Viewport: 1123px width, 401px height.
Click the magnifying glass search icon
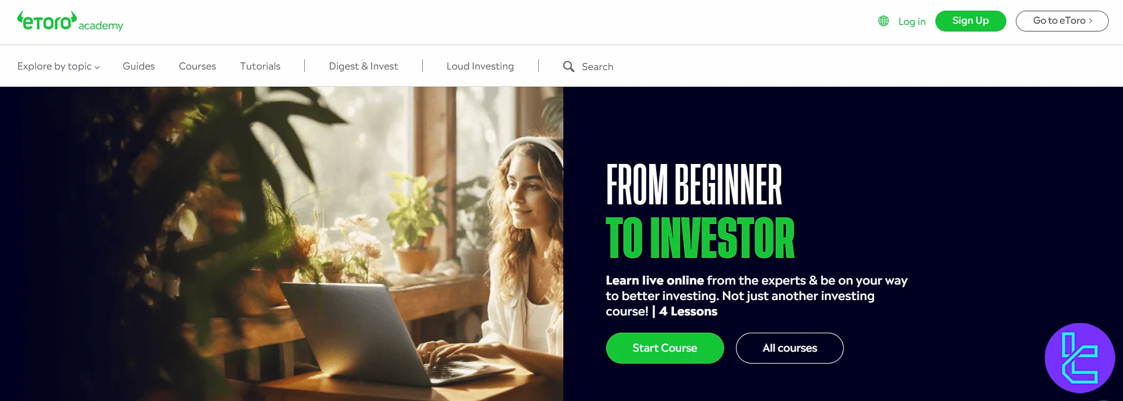pyautogui.click(x=569, y=67)
